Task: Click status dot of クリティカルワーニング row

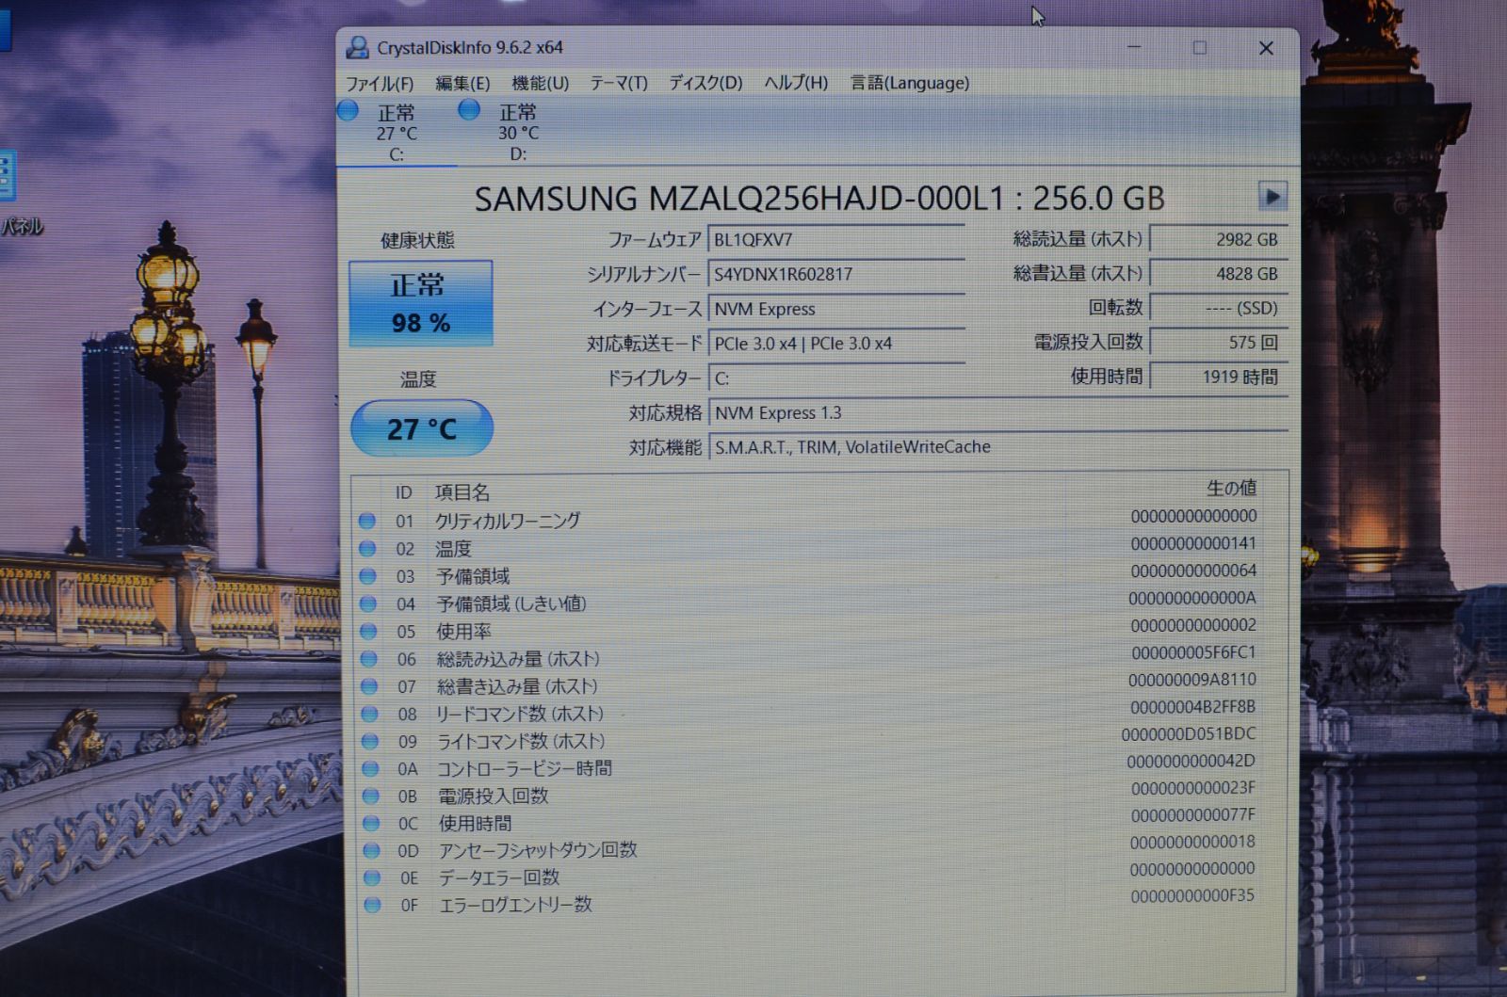Action: (367, 521)
